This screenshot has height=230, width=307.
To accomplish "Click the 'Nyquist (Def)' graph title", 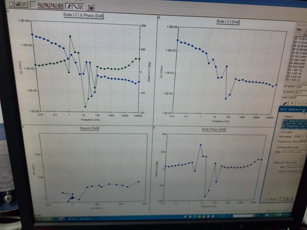I will [89, 128].
